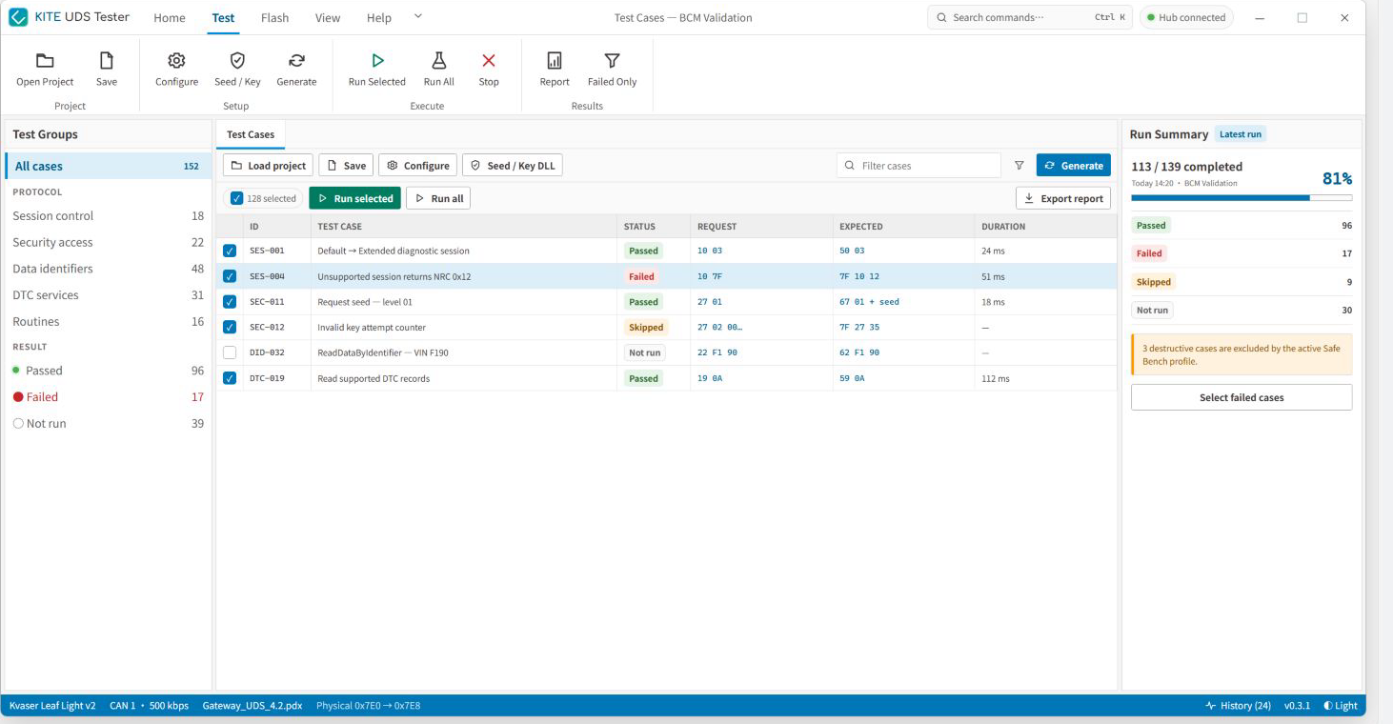Select Data identifiers group

107,269
